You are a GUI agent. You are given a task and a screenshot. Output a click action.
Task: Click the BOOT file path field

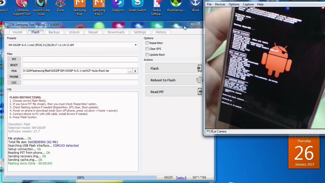(80, 65)
